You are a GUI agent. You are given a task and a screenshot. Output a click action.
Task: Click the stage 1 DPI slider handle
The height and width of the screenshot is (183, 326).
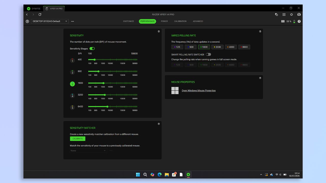coord(94,60)
